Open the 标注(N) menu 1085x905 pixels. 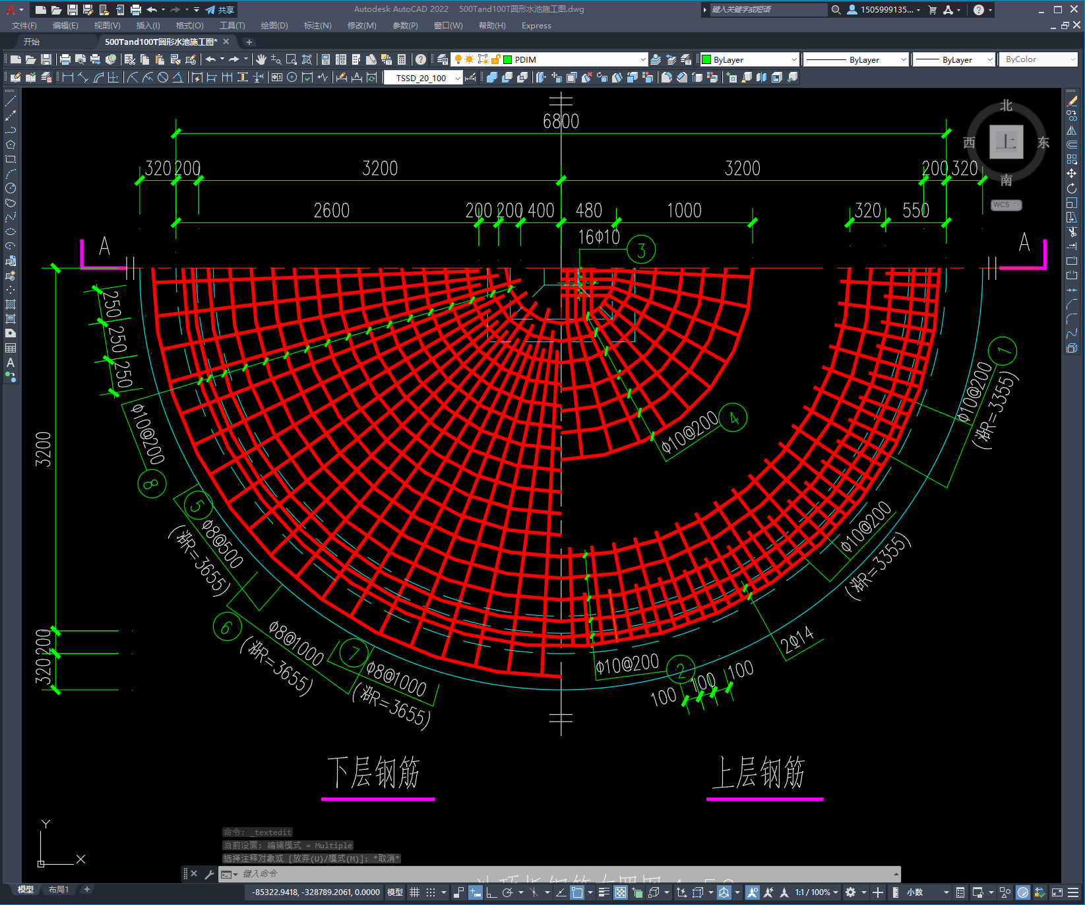point(317,26)
